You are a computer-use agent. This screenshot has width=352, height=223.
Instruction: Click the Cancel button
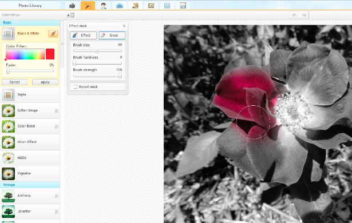[14, 82]
